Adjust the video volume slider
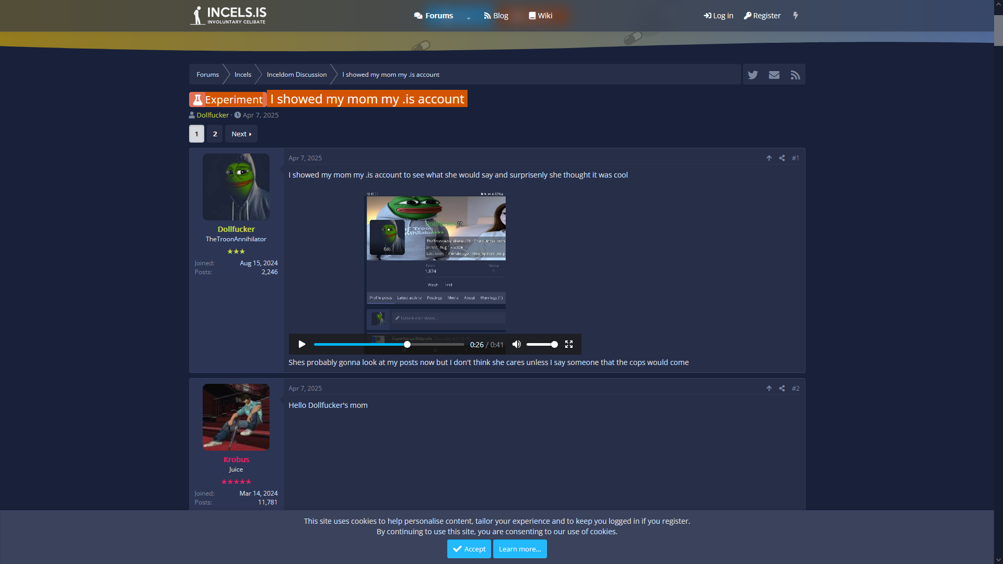The image size is (1003, 564). tap(542, 345)
